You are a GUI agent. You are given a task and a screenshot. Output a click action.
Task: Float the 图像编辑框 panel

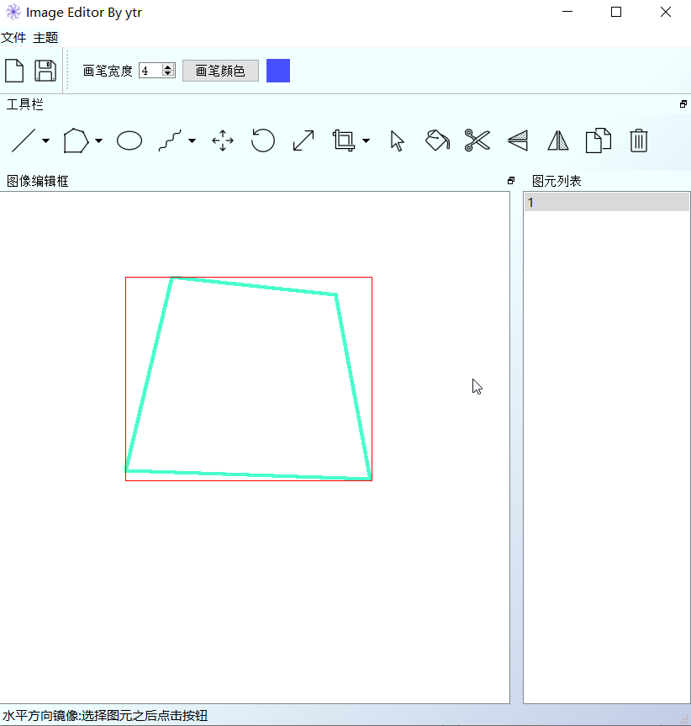coord(511,181)
